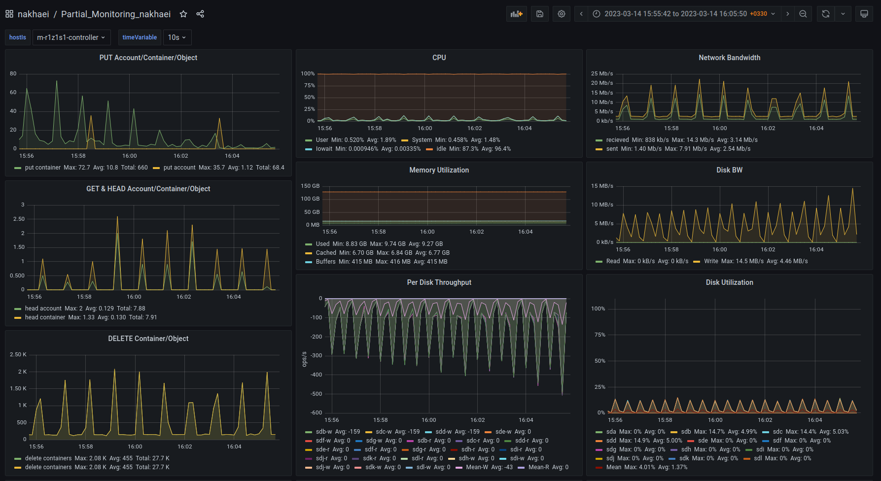This screenshot has height=481, width=881.
Task: Star the Partial_Monitoring_nakhaei dashboard
Action: pos(183,14)
